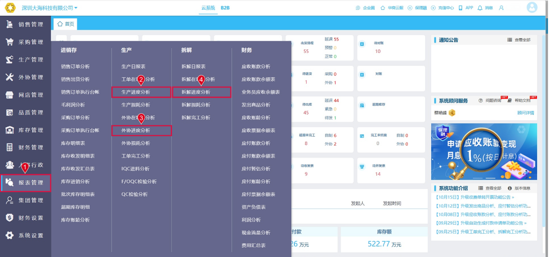The height and width of the screenshot is (257, 550).
Task: Open 生产日报表 report
Action: [x=133, y=66]
